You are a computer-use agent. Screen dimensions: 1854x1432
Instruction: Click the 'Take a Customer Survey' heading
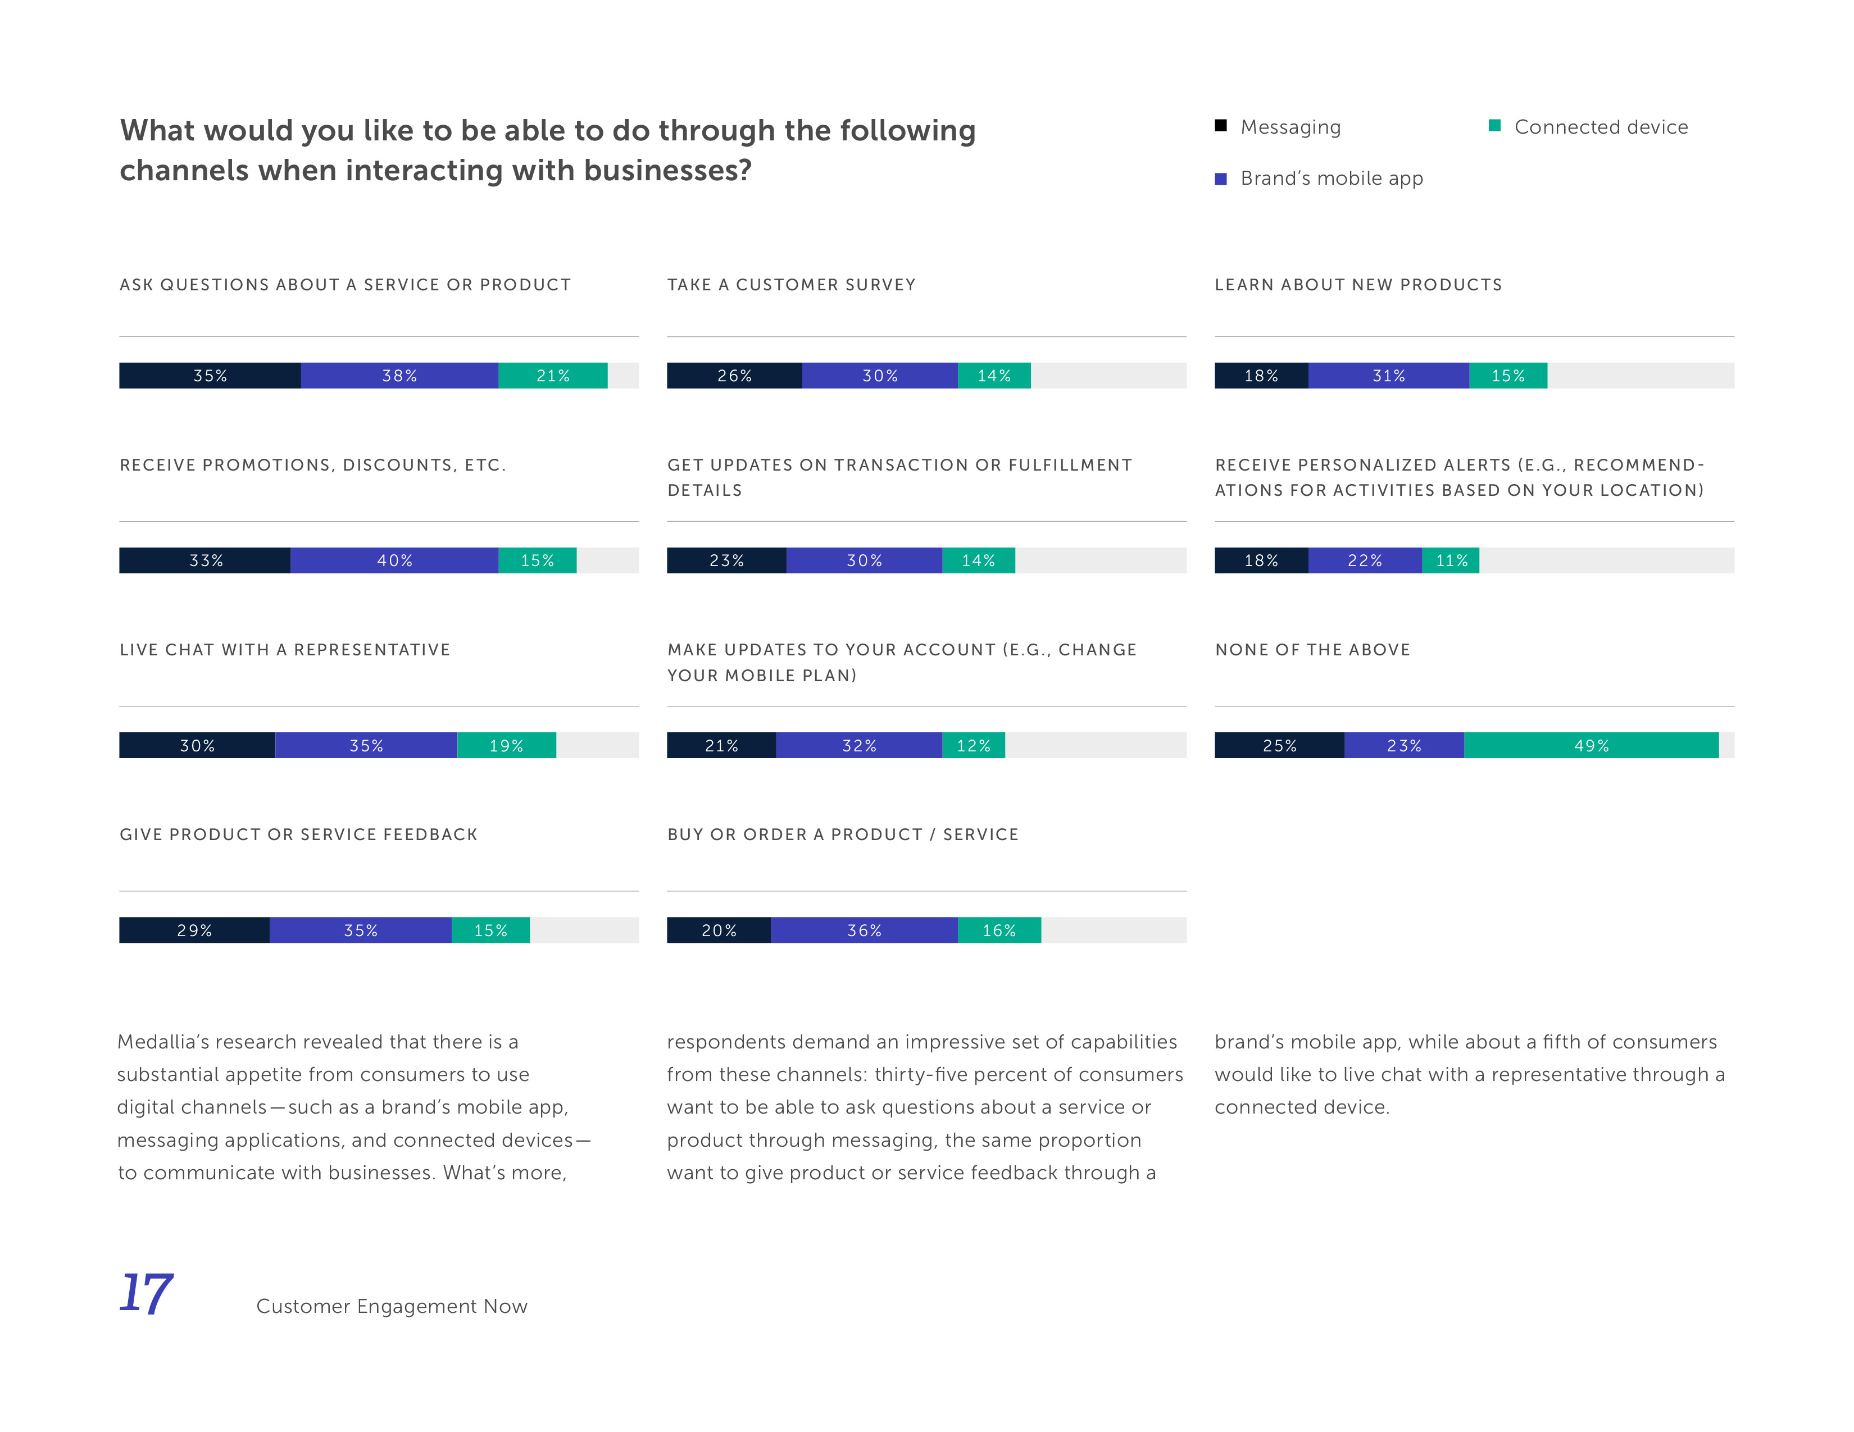[791, 285]
